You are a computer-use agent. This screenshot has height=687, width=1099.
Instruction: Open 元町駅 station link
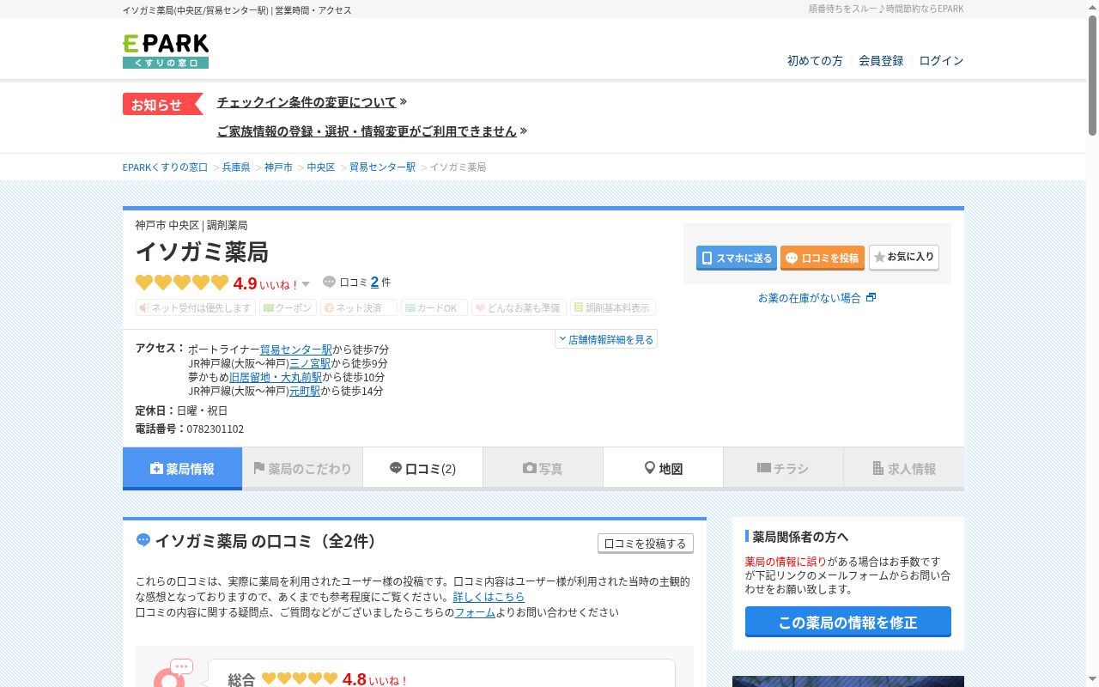point(305,391)
